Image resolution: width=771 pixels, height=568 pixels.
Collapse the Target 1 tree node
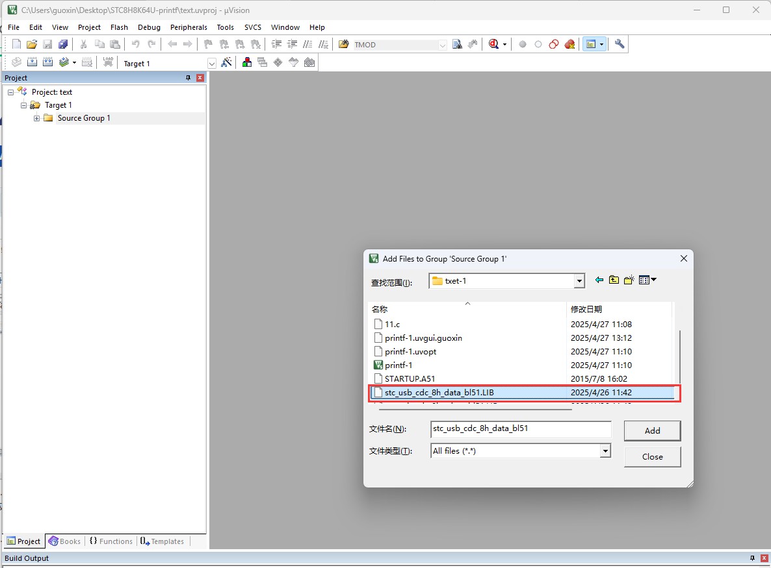23,105
